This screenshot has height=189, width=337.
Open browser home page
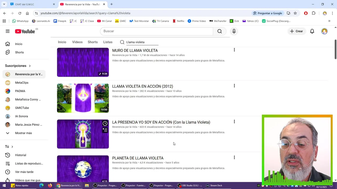pos(27,13)
